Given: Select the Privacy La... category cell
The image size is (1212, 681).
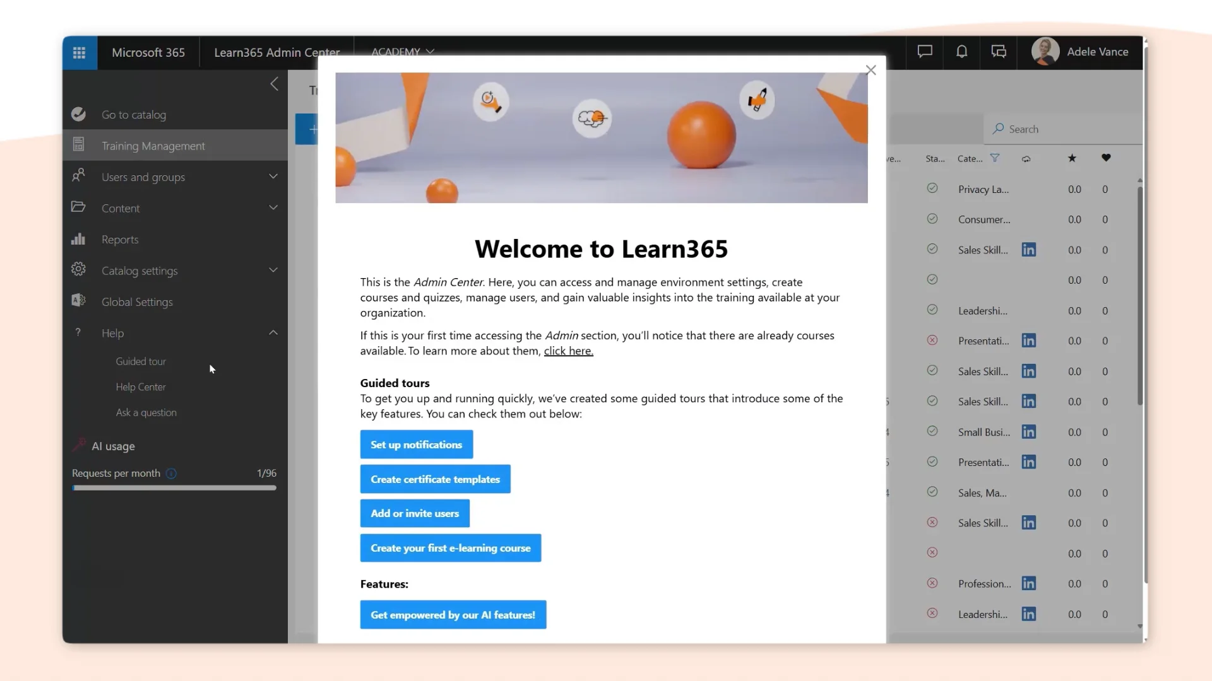Looking at the screenshot, I should click(983, 189).
